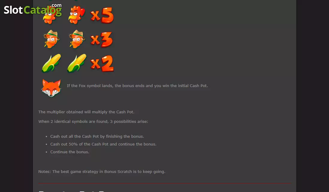Click the x3 multiplier graphic

click(101, 39)
